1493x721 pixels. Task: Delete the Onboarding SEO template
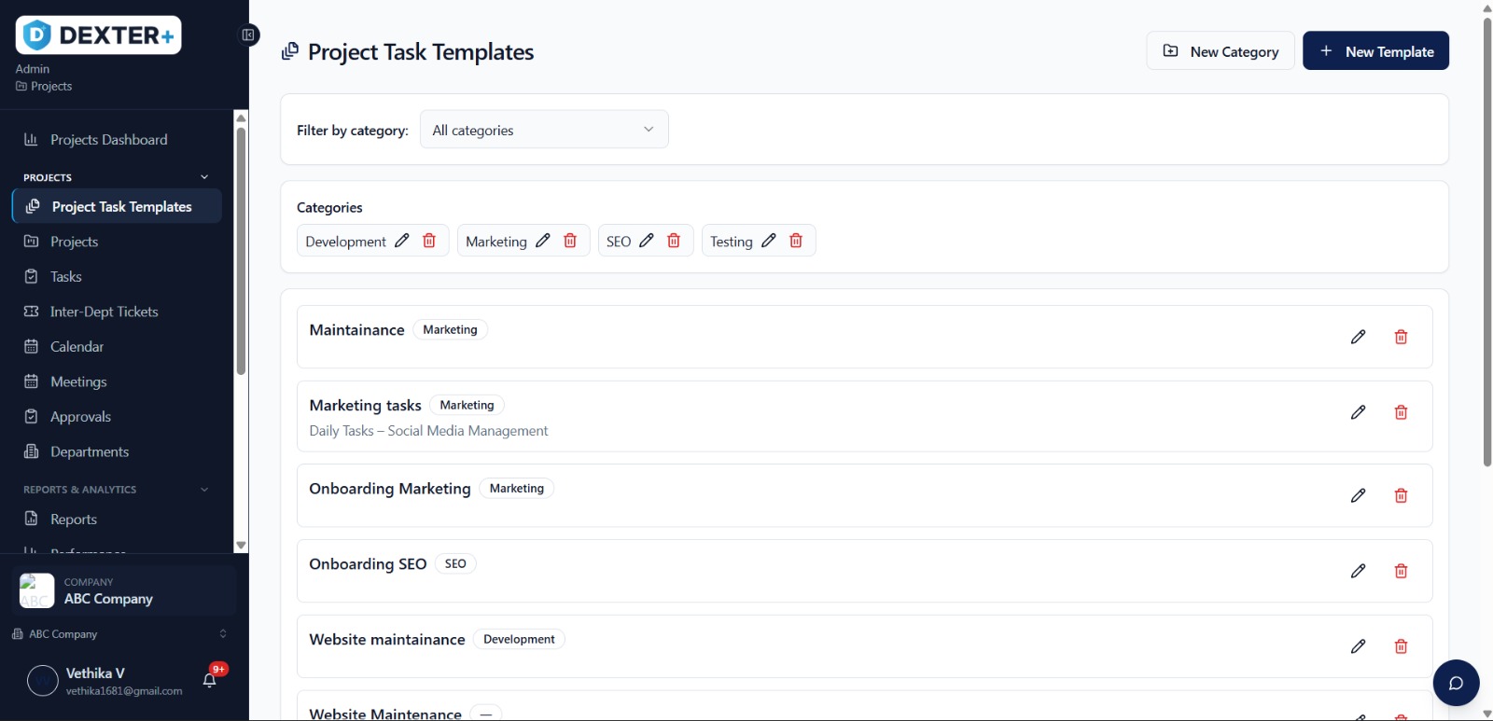click(1401, 571)
